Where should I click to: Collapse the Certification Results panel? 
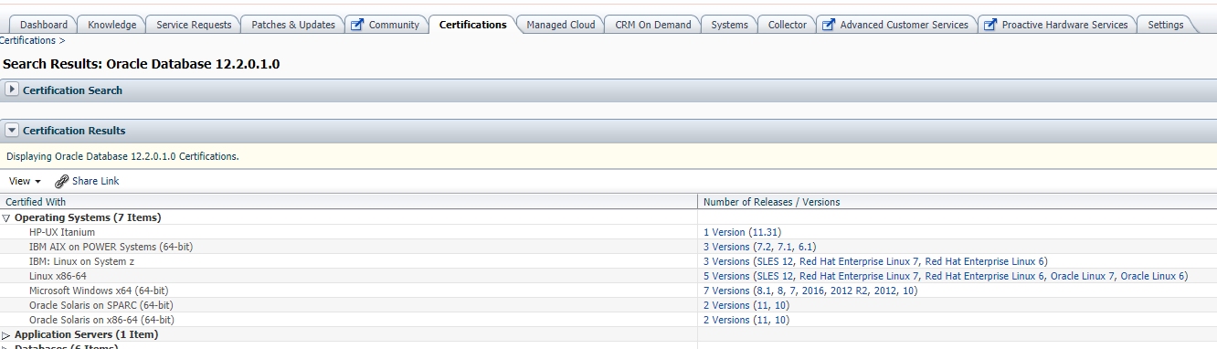12,130
